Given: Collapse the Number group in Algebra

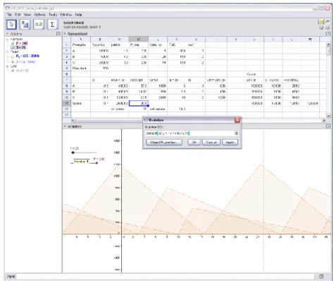Looking at the screenshot, I should (x=7, y=40).
